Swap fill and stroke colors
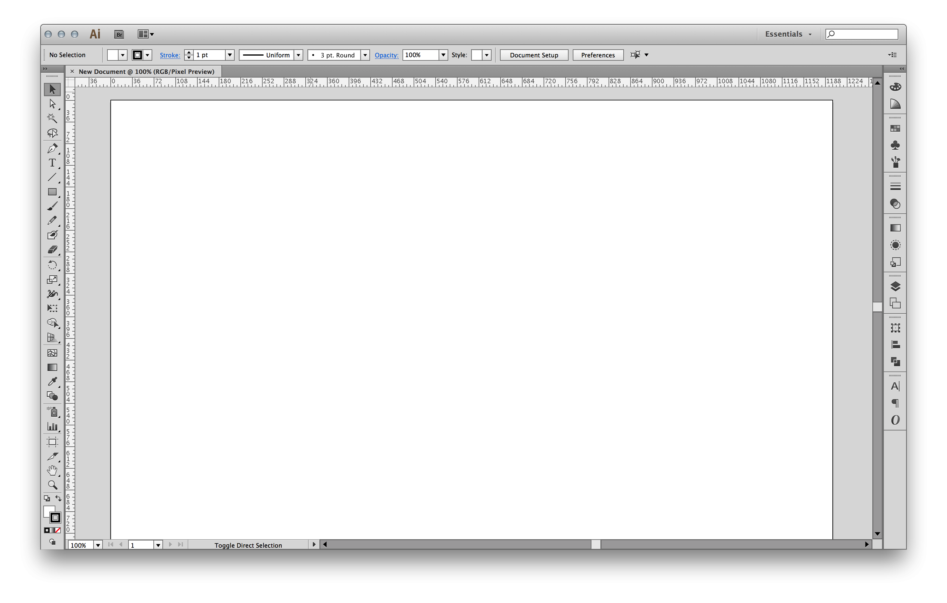Screen dimensions: 947x603 pos(58,498)
